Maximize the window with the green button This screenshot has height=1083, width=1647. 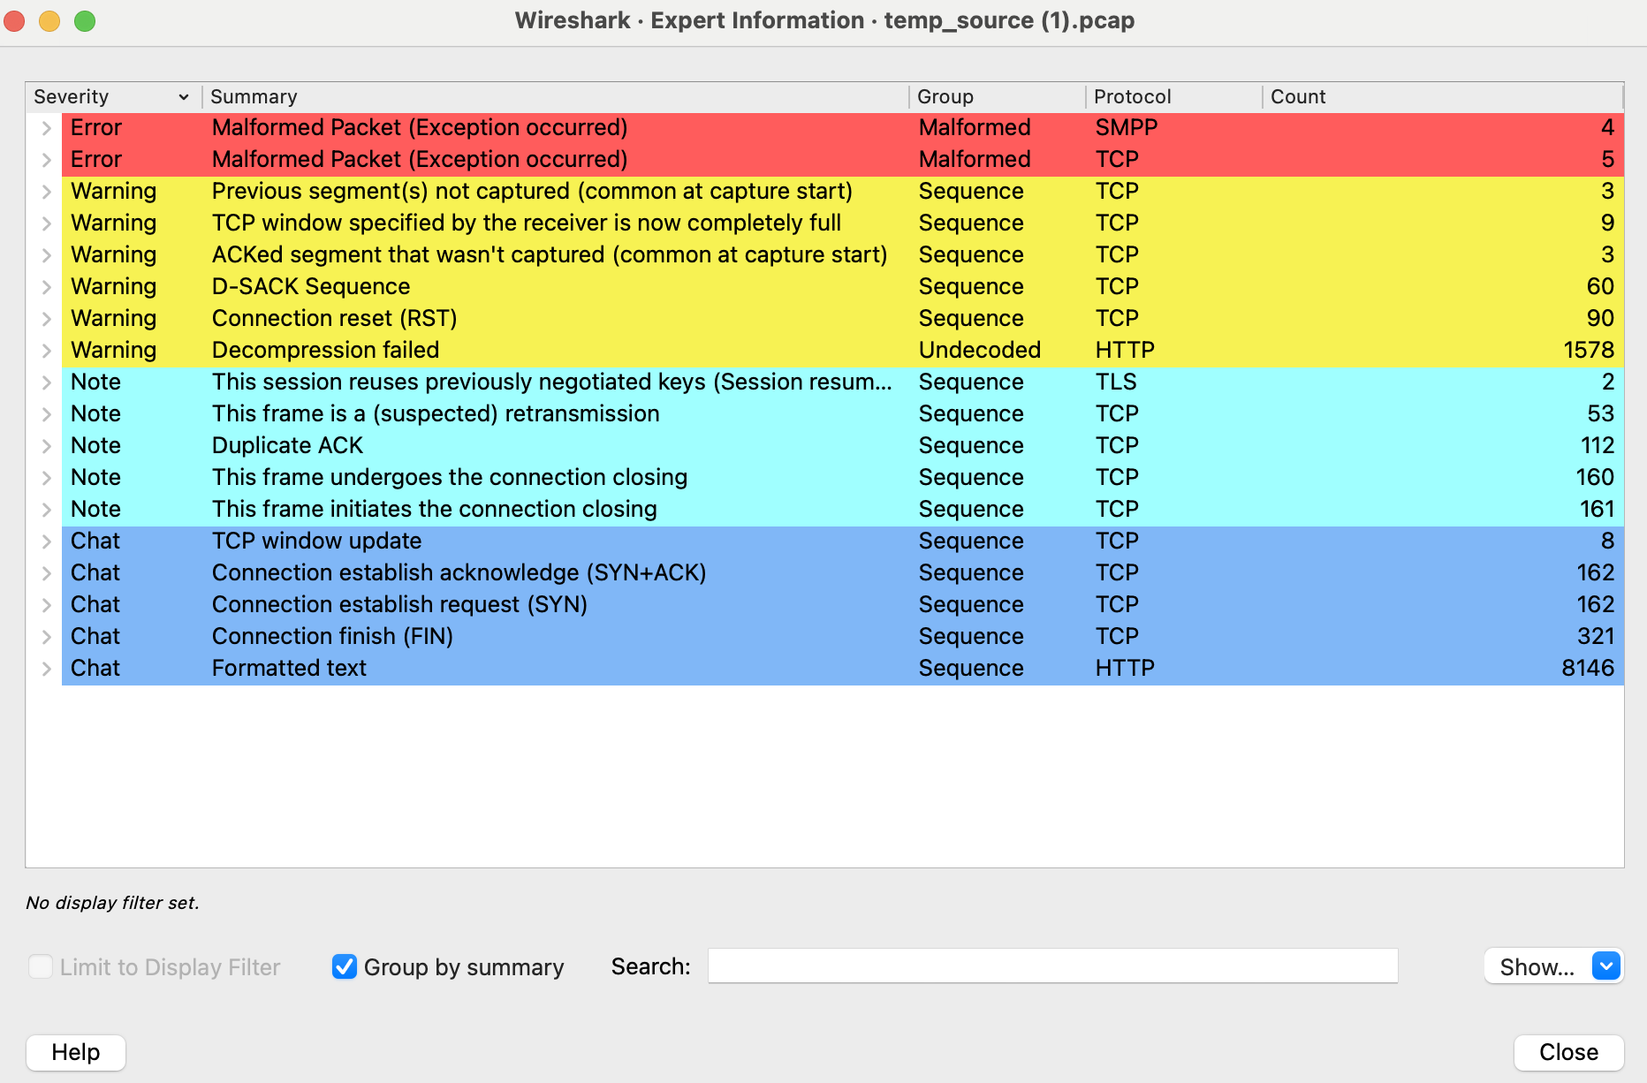(85, 21)
